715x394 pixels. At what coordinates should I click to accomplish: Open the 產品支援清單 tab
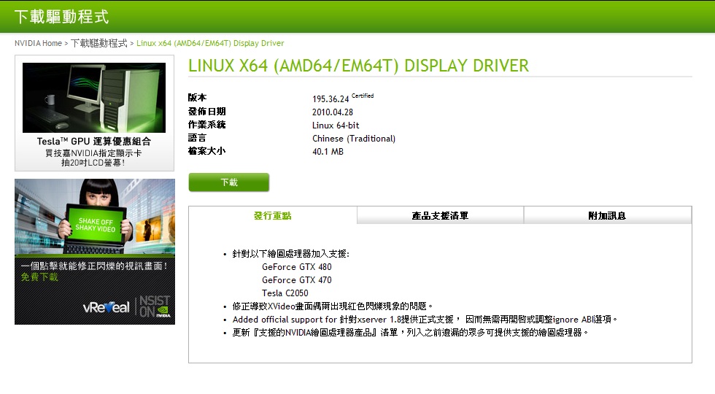click(x=440, y=215)
